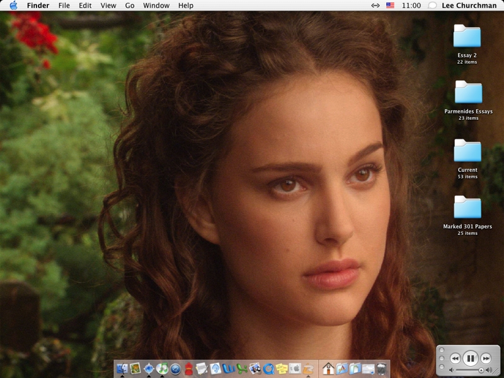Open iTunes from the Dock
504x378 pixels.
(163, 369)
